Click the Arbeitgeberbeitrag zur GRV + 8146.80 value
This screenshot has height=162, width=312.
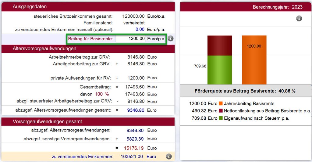pyautogui.click(x=136, y=64)
